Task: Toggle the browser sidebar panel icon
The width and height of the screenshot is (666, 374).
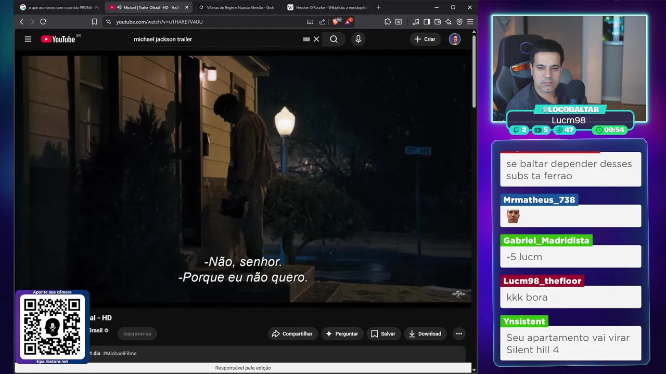Action: coord(427,22)
